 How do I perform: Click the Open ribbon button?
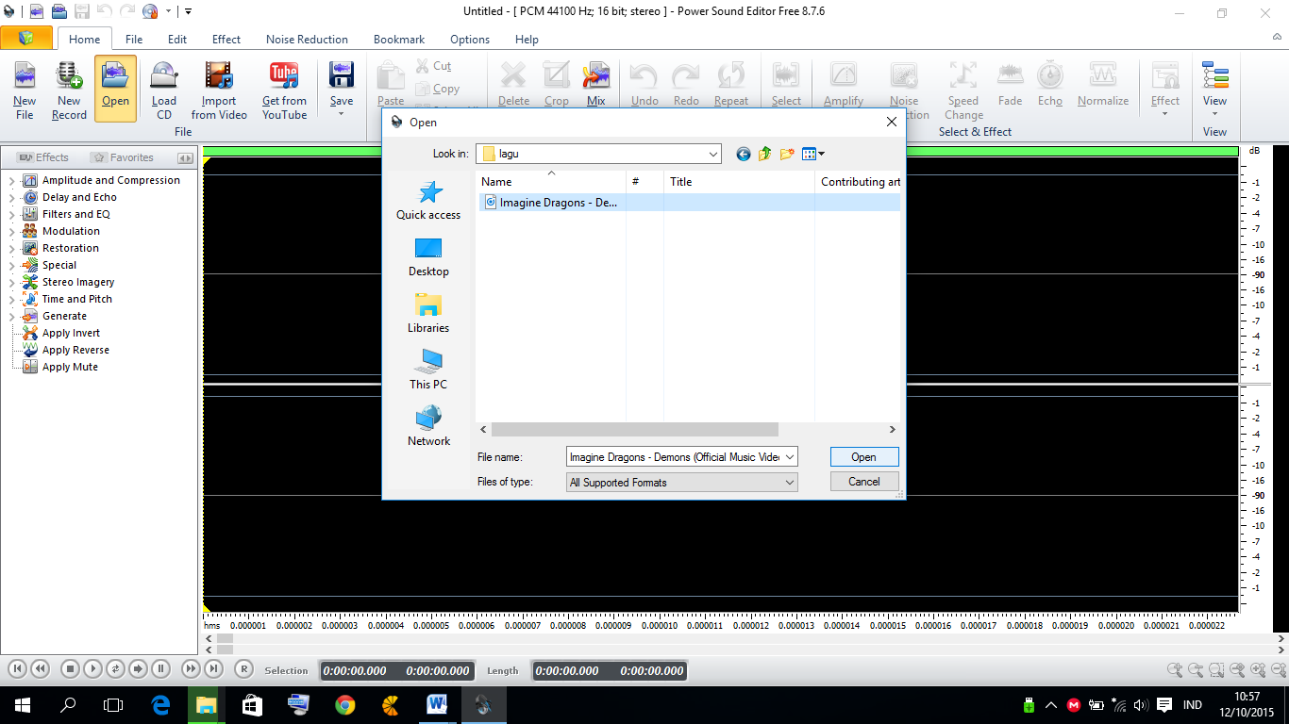115,89
